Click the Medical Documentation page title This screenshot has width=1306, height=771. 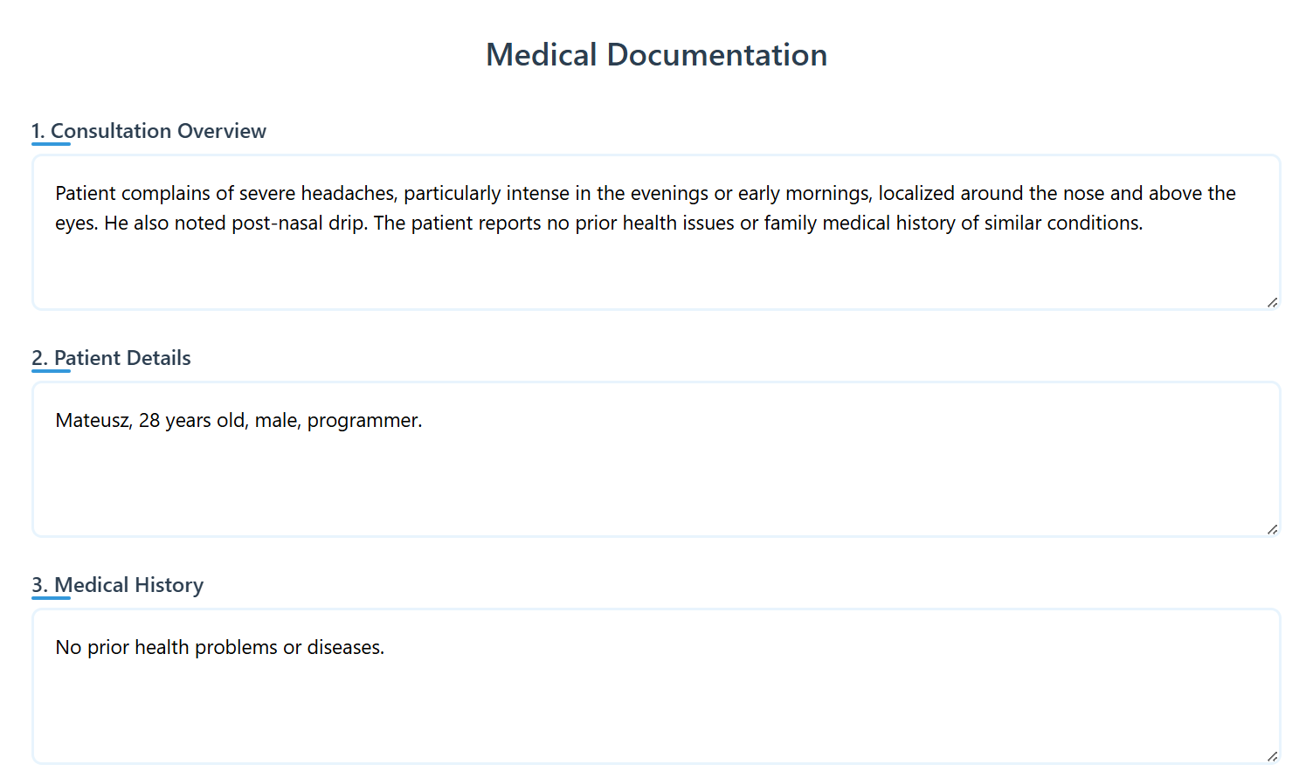[x=656, y=55]
